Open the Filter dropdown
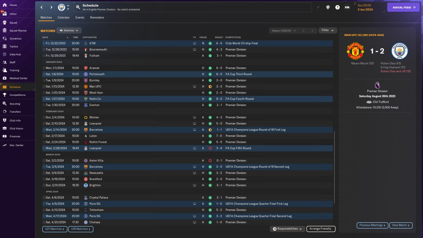Image resolution: width=423 pixels, height=238 pixels. pyautogui.click(x=328, y=30)
